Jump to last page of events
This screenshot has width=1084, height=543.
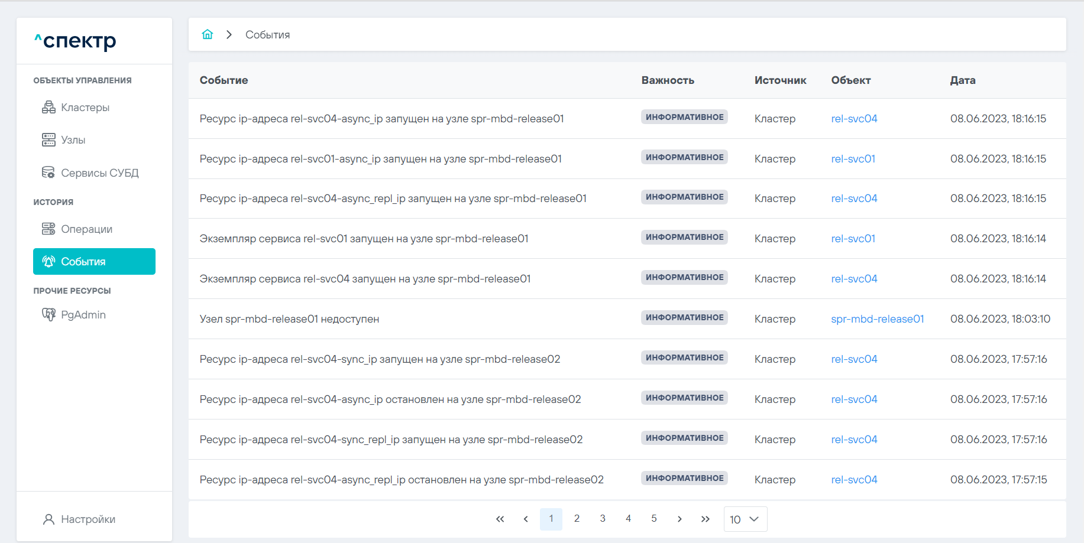click(705, 519)
